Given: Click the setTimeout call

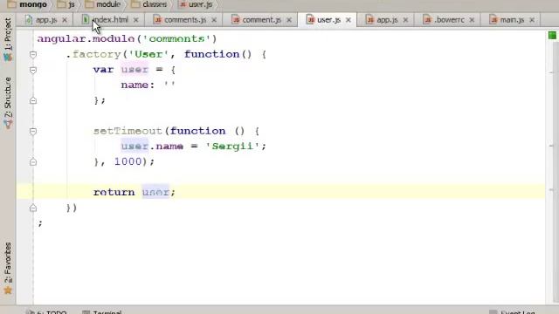Looking at the screenshot, I should 128,131.
